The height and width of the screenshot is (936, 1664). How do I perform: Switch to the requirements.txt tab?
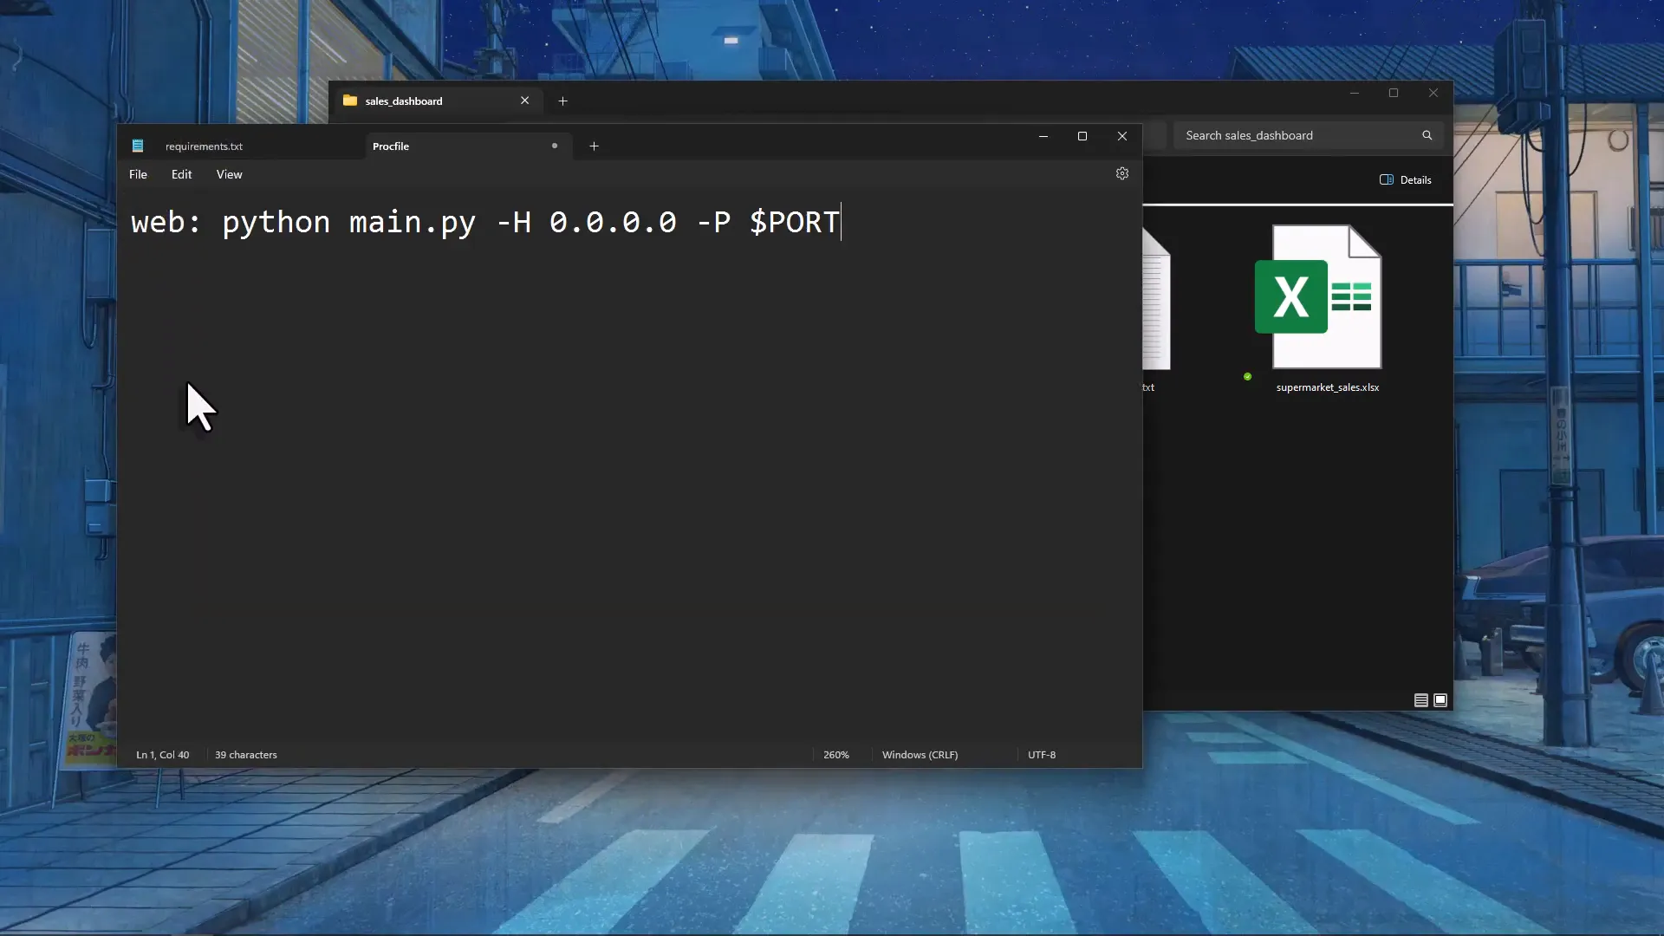click(x=205, y=146)
